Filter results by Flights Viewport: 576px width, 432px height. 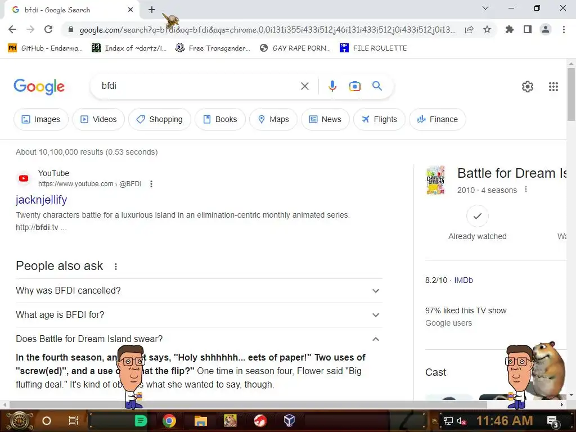(x=379, y=119)
